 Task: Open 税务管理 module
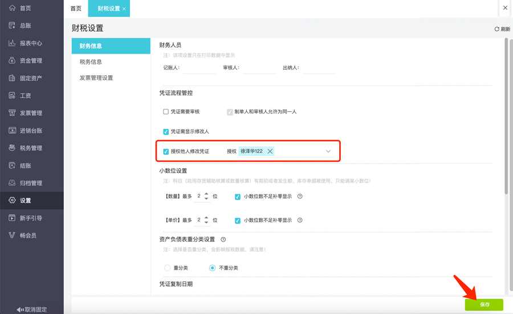30,148
